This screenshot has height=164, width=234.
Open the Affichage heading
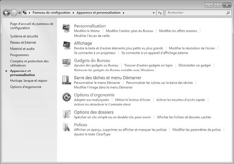(83, 43)
